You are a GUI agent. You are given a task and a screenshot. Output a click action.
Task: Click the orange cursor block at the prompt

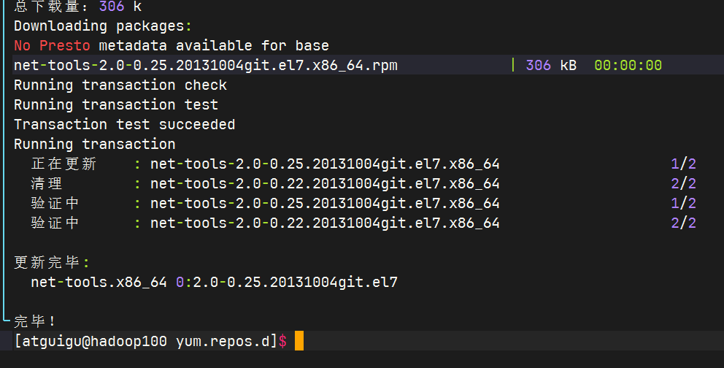coord(299,341)
